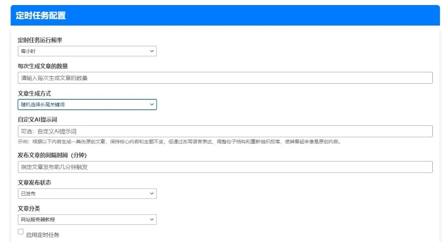Expand the 文章分类 dropdown showing 网站服务器教程

[87, 220]
